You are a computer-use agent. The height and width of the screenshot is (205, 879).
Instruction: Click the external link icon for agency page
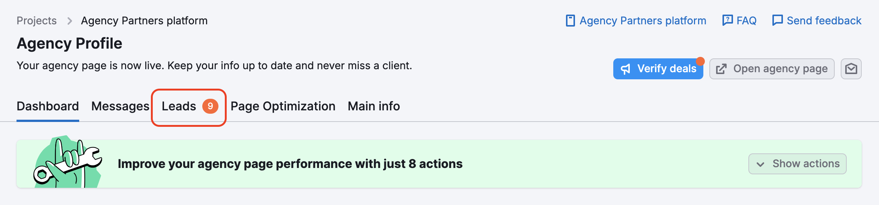click(x=721, y=69)
